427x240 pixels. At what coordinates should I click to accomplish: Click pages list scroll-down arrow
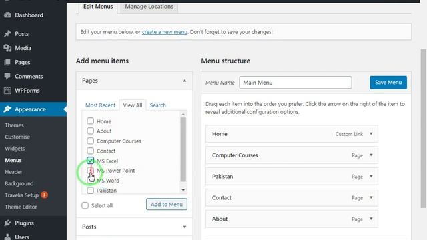pyautogui.click(x=183, y=190)
